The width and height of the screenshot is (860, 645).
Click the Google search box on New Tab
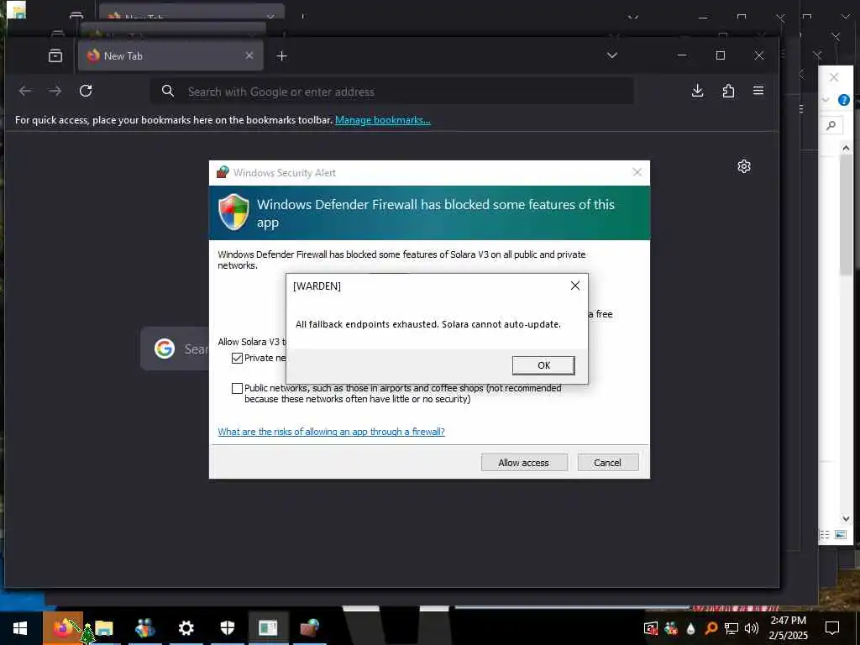(175, 349)
